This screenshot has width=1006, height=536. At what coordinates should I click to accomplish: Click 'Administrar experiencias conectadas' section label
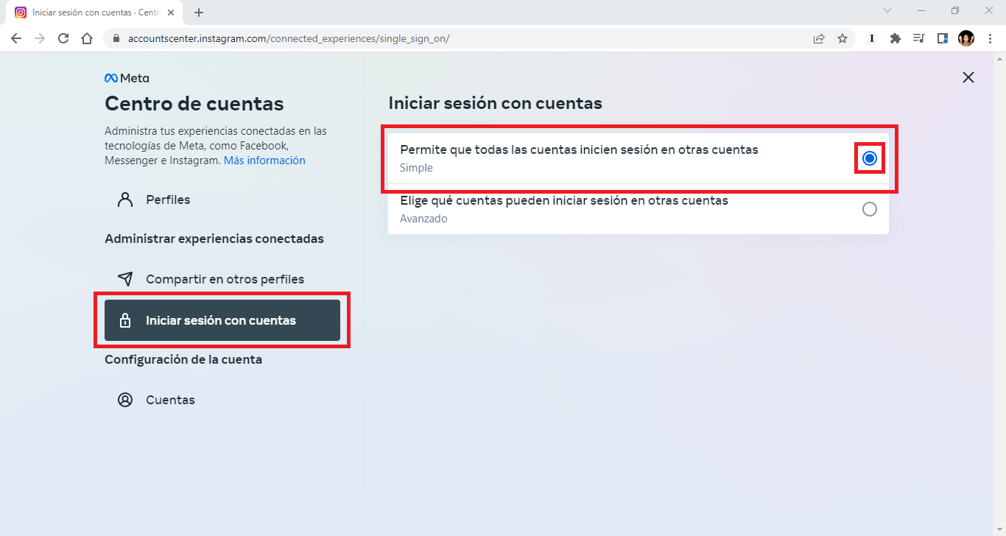point(214,239)
